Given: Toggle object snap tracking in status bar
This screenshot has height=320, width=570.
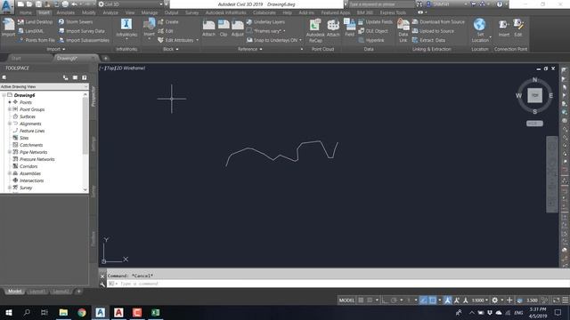Looking at the screenshot, I should [424, 300].
